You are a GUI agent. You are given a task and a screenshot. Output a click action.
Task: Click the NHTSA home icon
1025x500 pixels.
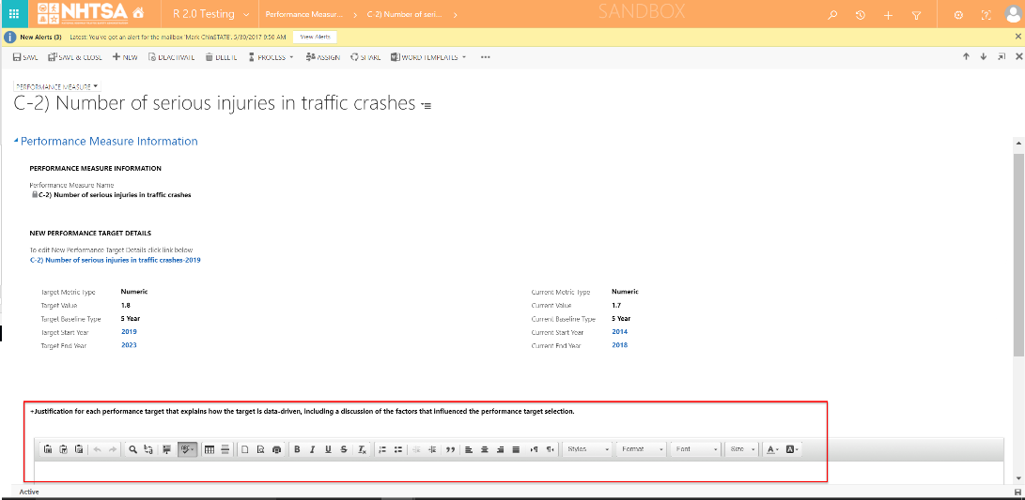pyautogui.click(x=138, y=14)
